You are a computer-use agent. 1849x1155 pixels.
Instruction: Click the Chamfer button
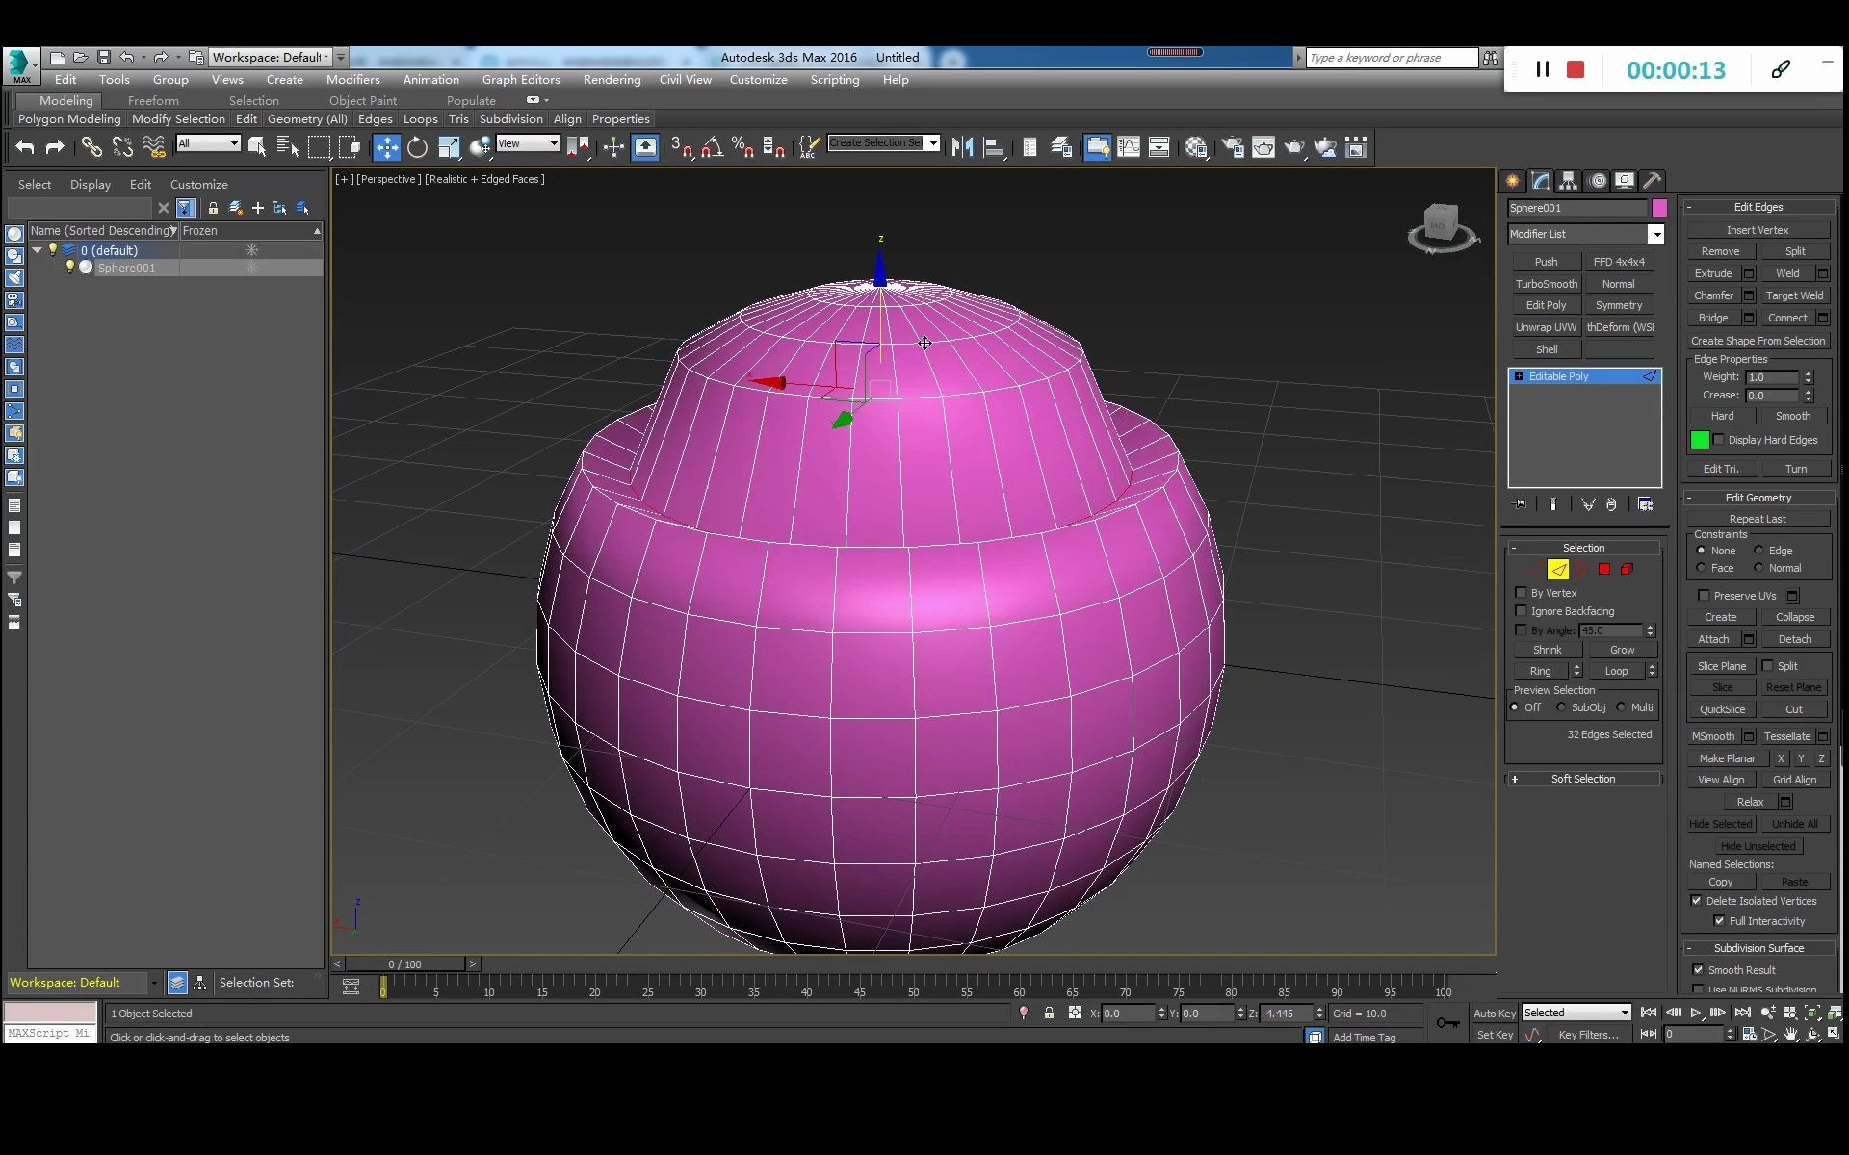(x=1713, y=295)
